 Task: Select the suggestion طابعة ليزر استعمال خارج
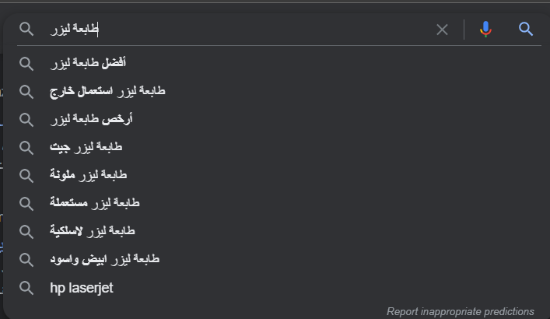pyautogui.click(x=107, y=91)
